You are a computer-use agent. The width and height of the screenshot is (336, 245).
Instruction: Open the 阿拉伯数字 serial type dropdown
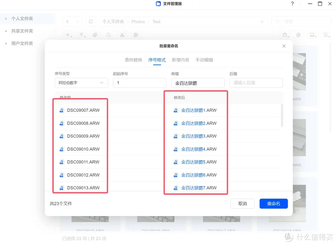pos(81,83)
